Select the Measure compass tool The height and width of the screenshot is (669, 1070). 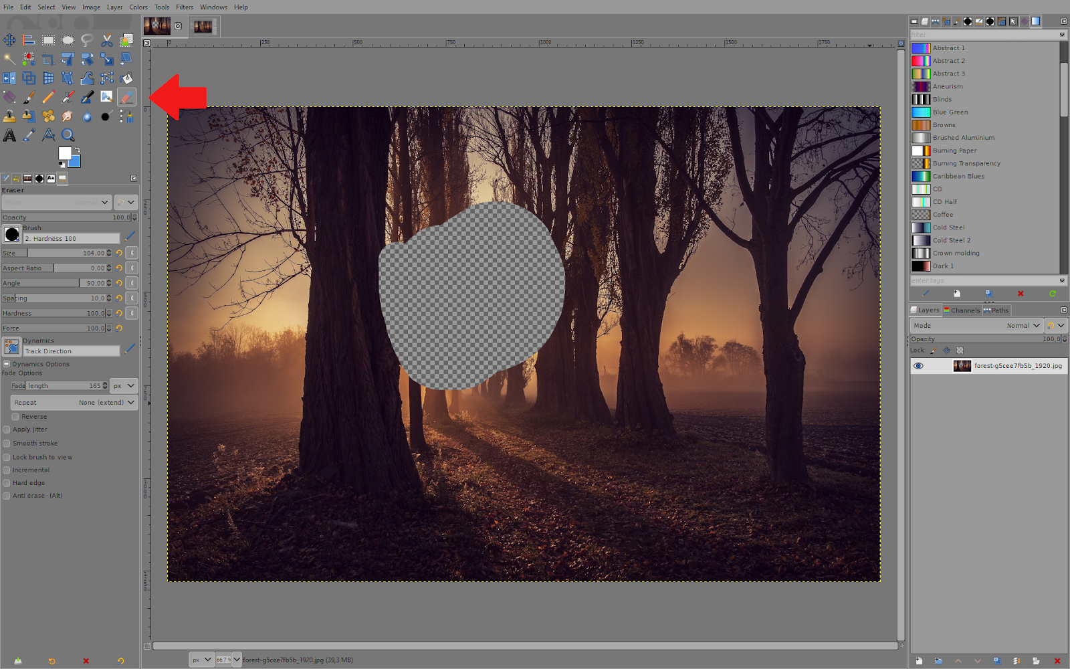pos(48,136)
